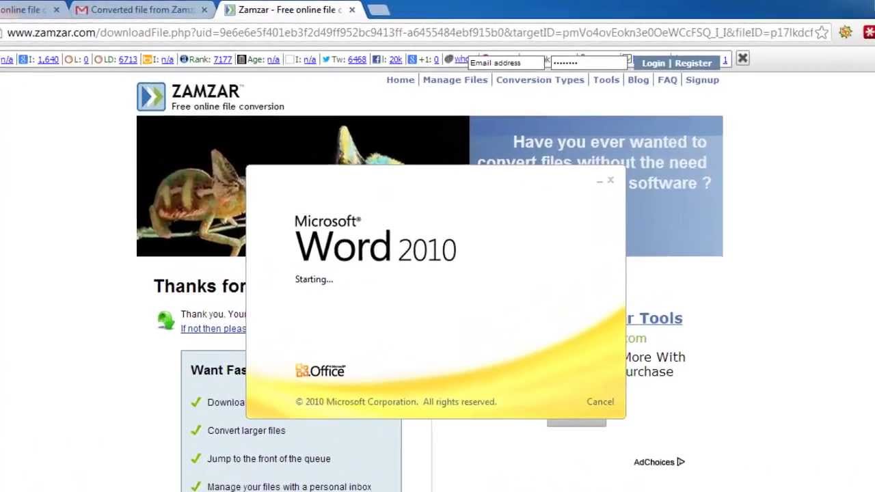
Task: Click the orange gear extension icon
Action: pyautogui.click(x=846, y=32)
